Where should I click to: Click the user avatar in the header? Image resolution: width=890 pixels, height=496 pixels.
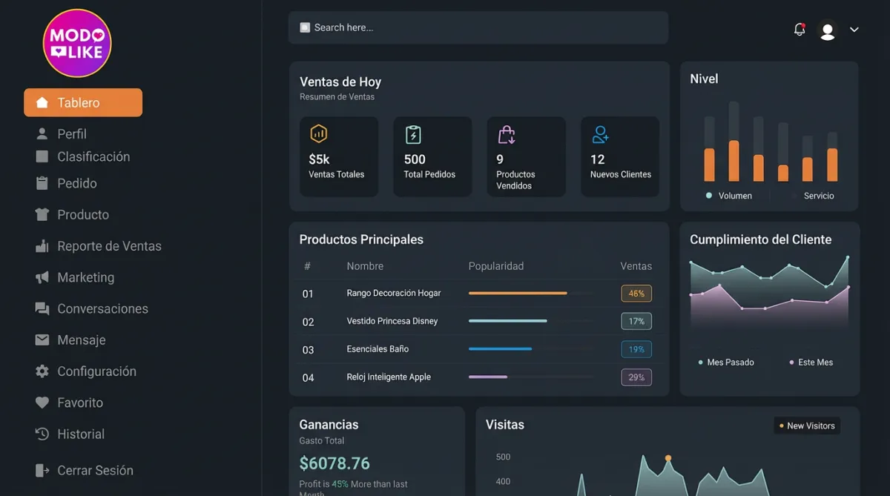[x=828, y=30]
